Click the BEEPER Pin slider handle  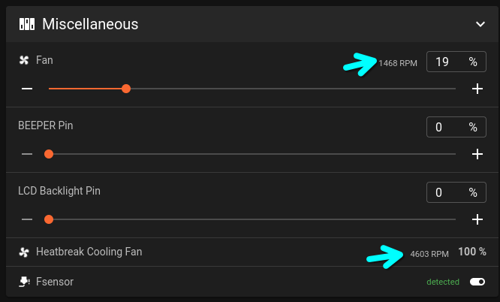point(49,154)
